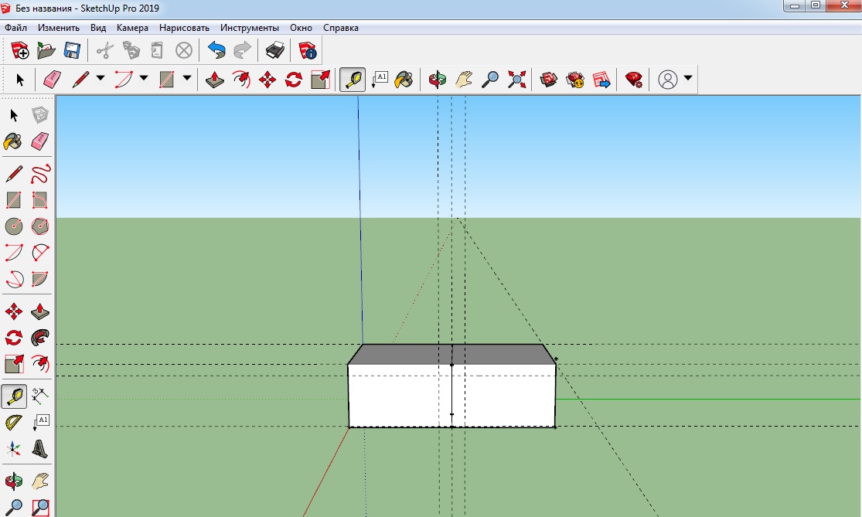Select the Axes tool in the left palette
Screen dimensions: 862x517
click(14, 449)
